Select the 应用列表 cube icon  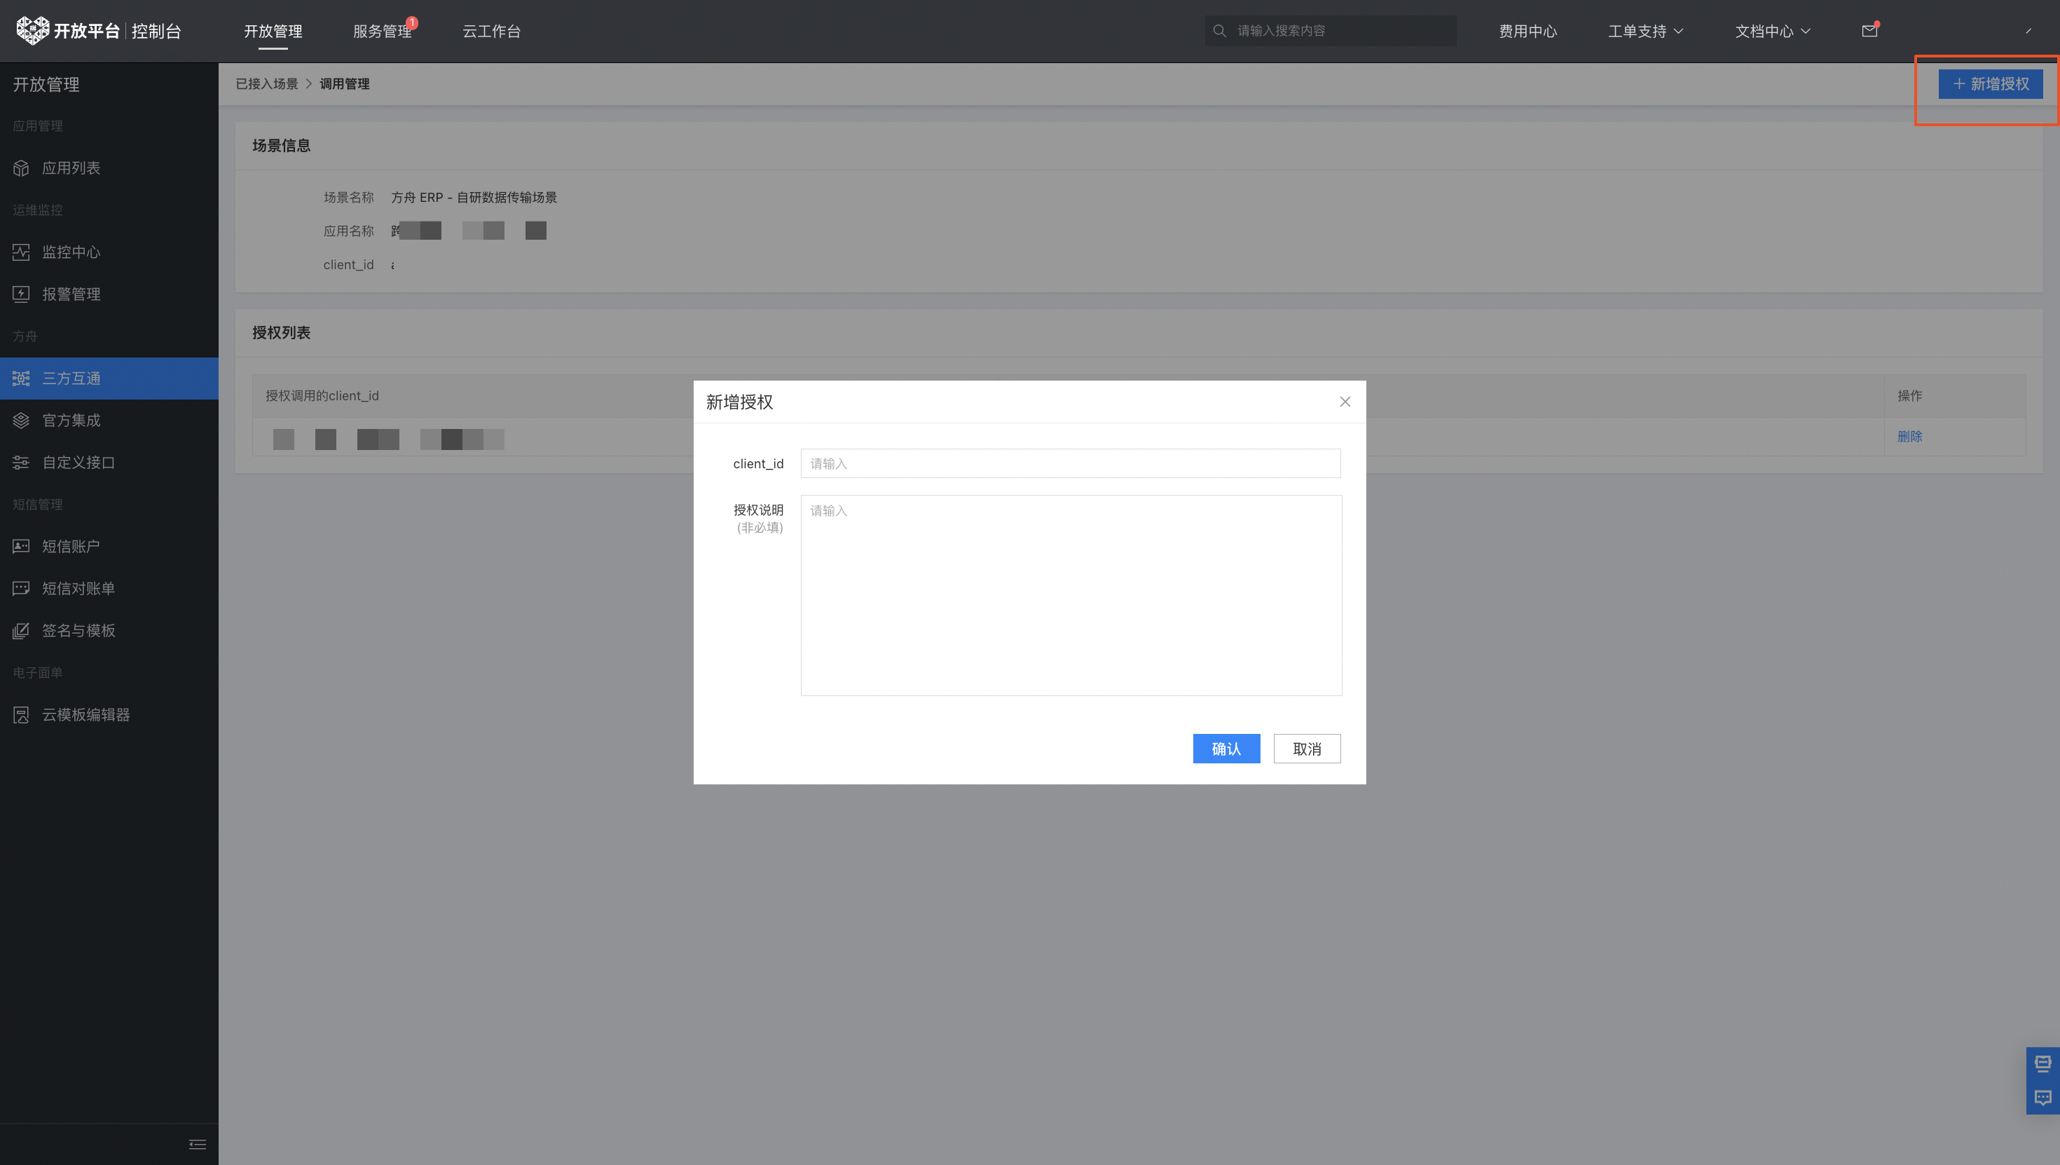pyautogui.click(x=22, y=168)
